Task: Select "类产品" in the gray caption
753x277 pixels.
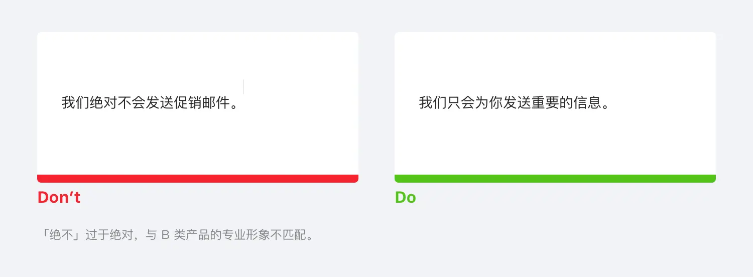Action: 191,235
